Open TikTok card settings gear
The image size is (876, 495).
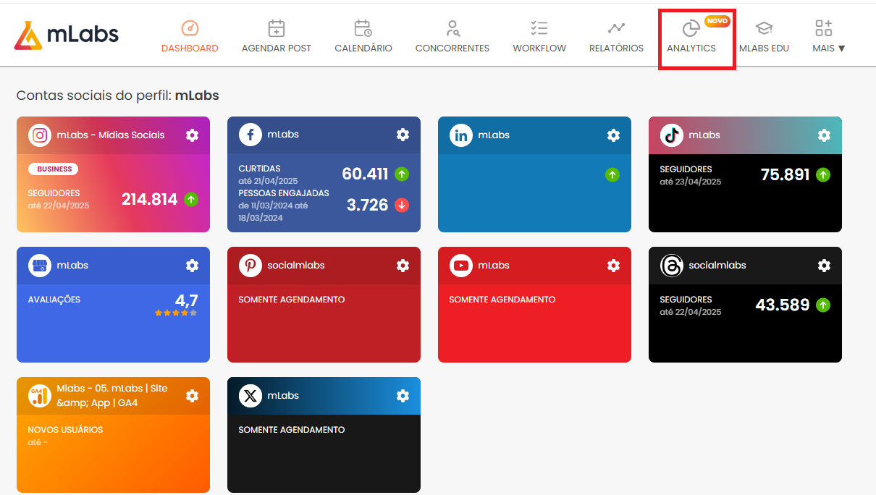point(824,135)
